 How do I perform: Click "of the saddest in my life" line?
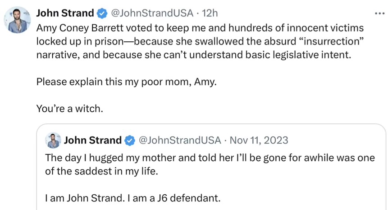[x=101, y=171]
